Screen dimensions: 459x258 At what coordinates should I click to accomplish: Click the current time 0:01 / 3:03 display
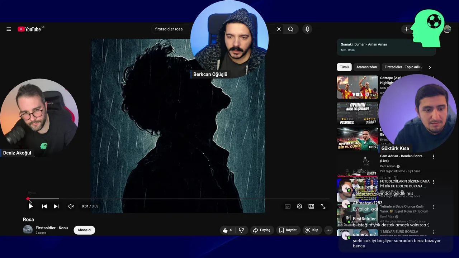(90, 206)
